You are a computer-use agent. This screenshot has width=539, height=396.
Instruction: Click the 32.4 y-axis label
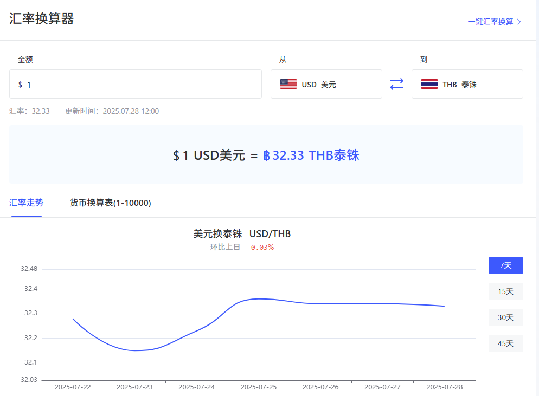(x=31, y=289)
